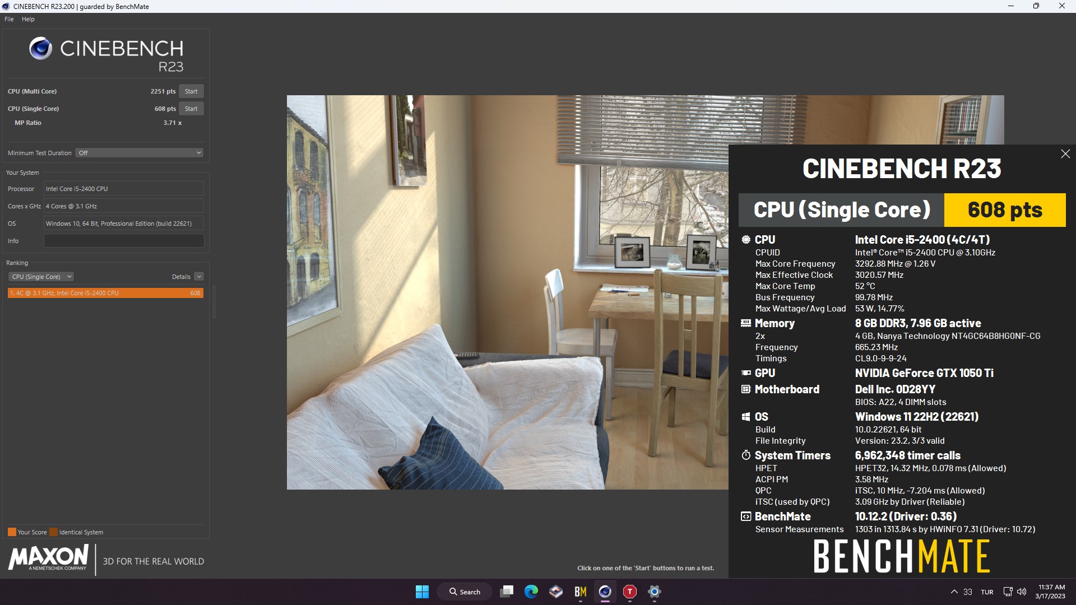
Task: Start the CPU Multi Core test
Action: pos(191,91)
